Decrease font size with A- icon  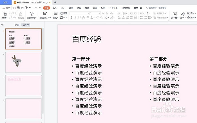pyautogui.click(x=107, y=13)
